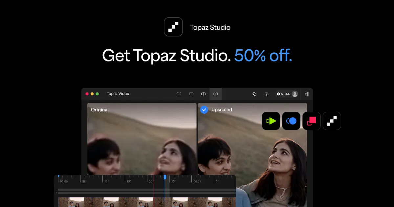The height and width of the screenshot is (207, 394).
Task: Click the green play arrow app icon
Action: pyautogui.click(x=271, y=121)
